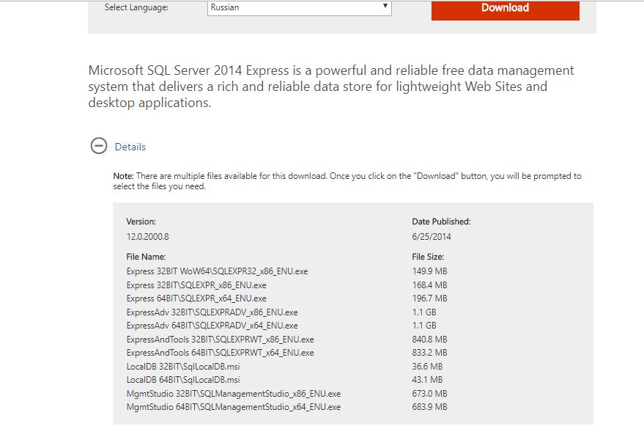Click the red Download button

506,10
